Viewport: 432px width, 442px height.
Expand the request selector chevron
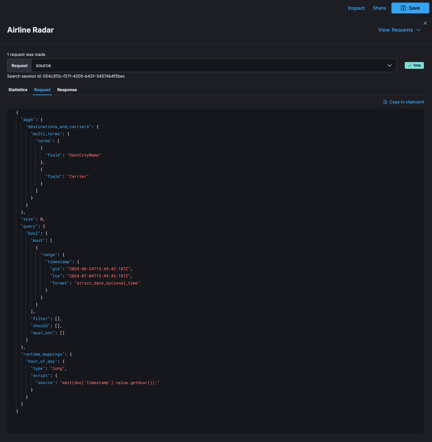[389, 65]
